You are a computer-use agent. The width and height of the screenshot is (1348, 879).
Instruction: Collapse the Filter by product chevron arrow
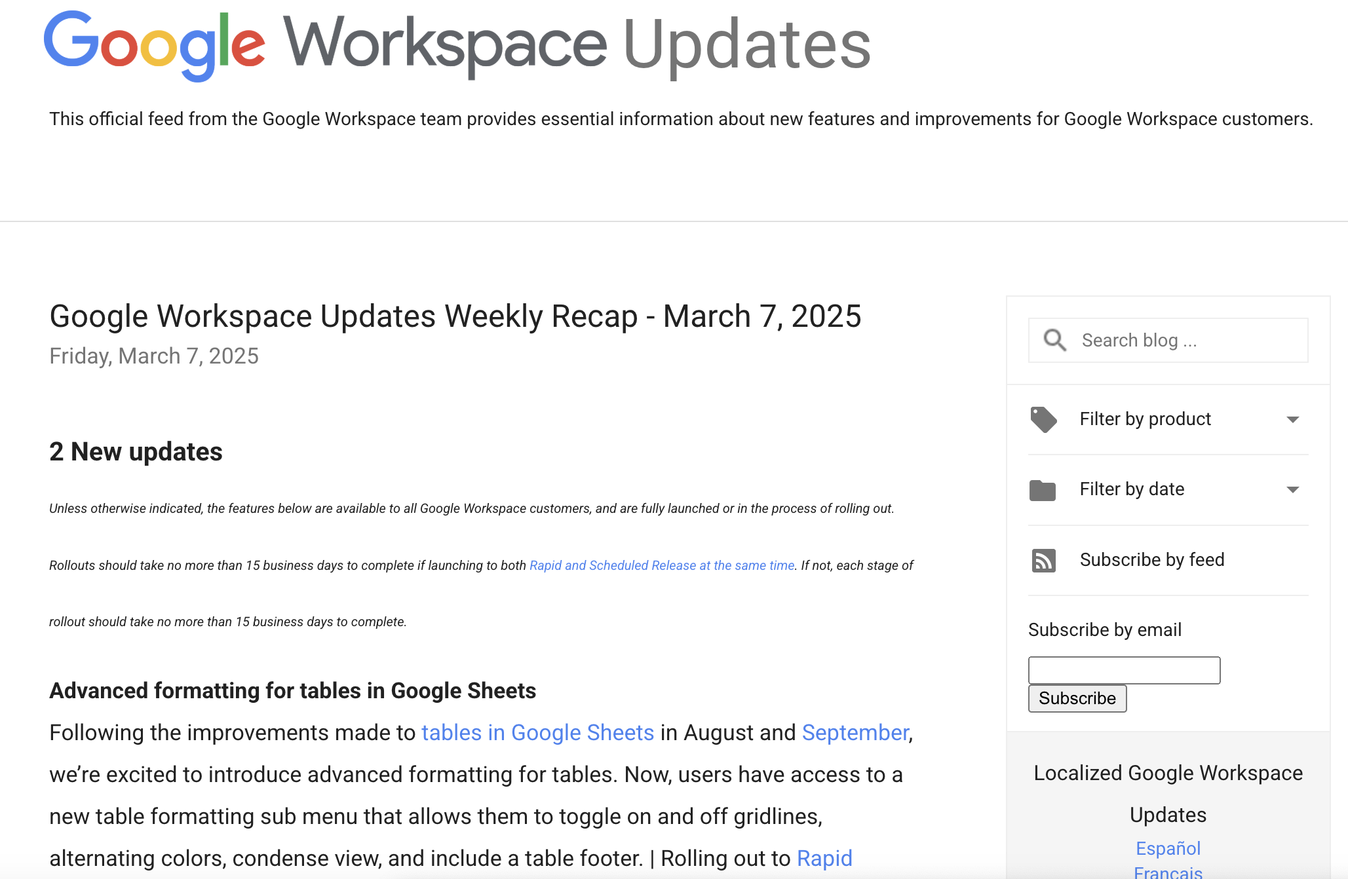coord(1292,420)
